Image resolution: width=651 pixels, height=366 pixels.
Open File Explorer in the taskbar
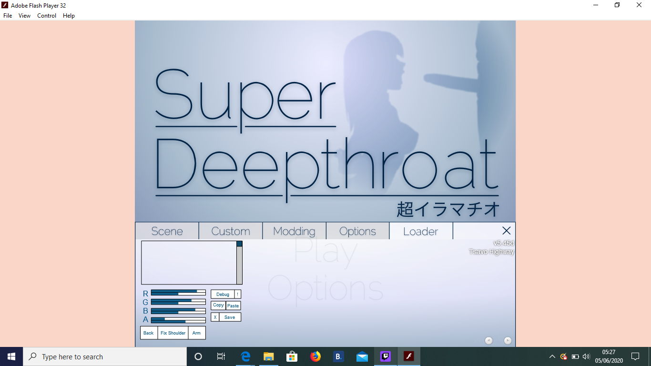tap(269, 356)
